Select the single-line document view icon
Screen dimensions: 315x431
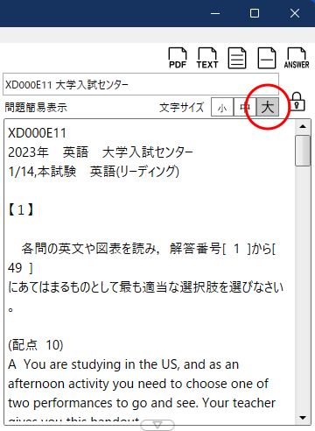click(267, 58)
